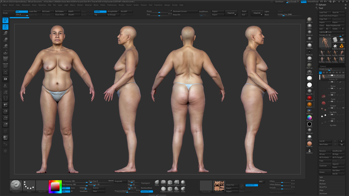
Task: Toggle the bottom Texture On button
Action: (x=147, y=191)
